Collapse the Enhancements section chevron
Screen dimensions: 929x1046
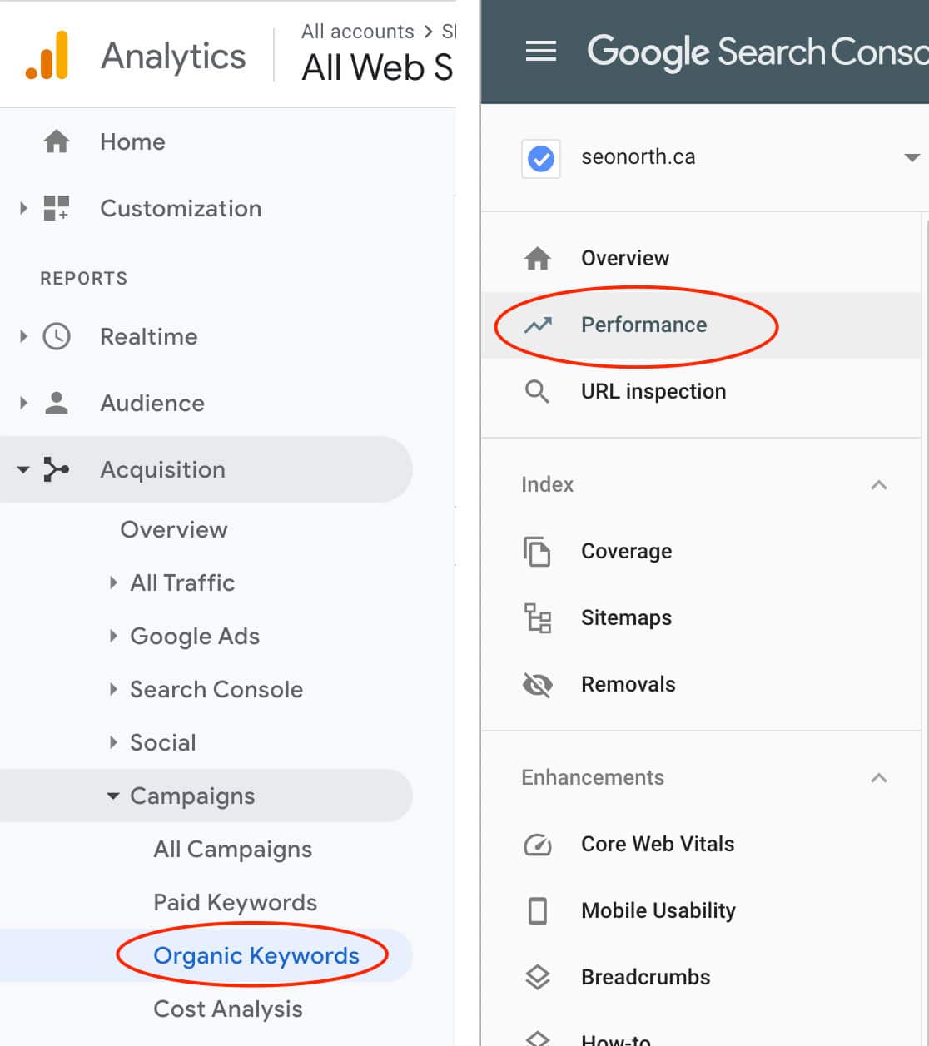point(879,777)
